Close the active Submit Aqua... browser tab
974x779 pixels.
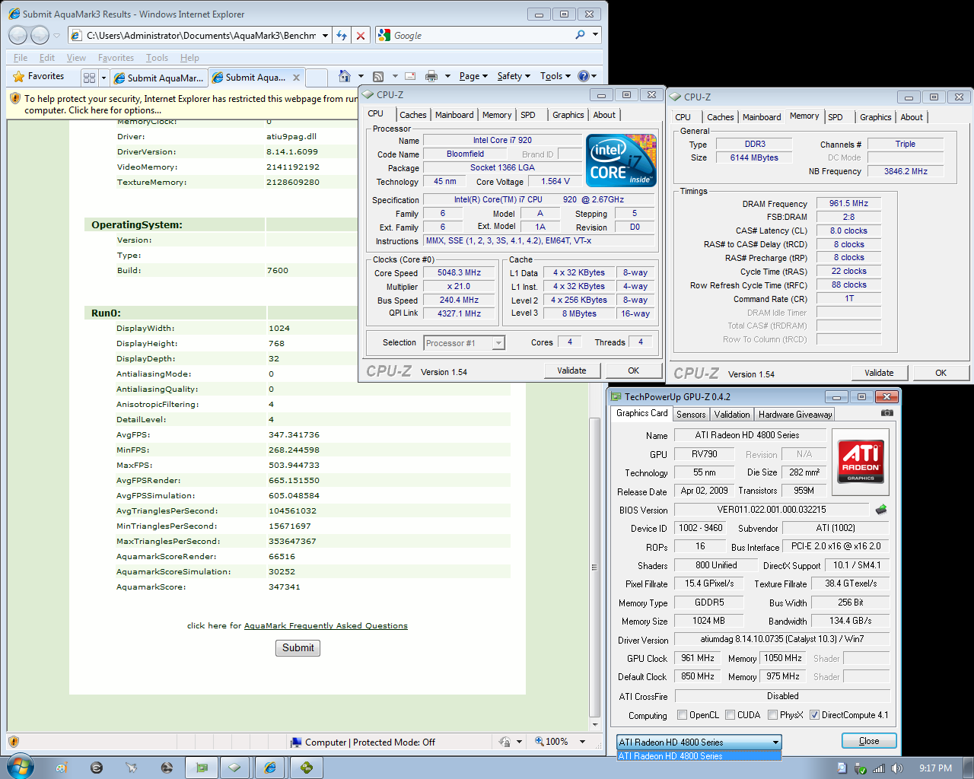pyautogui.click(x=297, y=78)
